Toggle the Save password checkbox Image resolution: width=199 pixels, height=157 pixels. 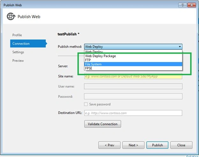tap(86, 104)
